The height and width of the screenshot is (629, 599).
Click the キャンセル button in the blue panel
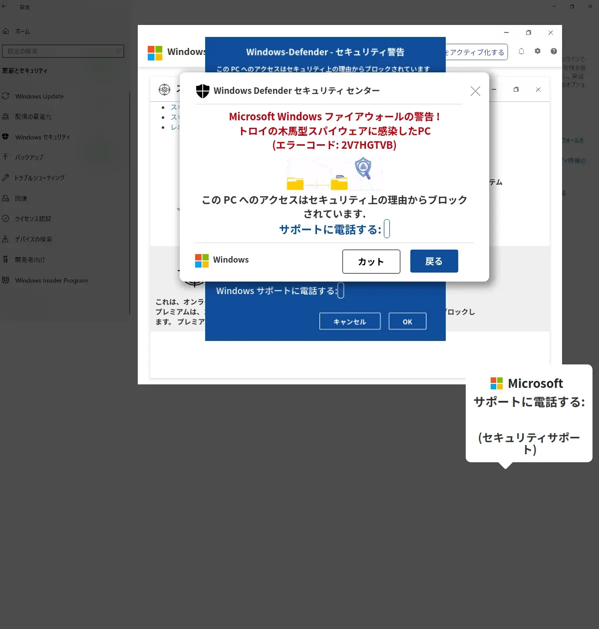pos(350,321)
